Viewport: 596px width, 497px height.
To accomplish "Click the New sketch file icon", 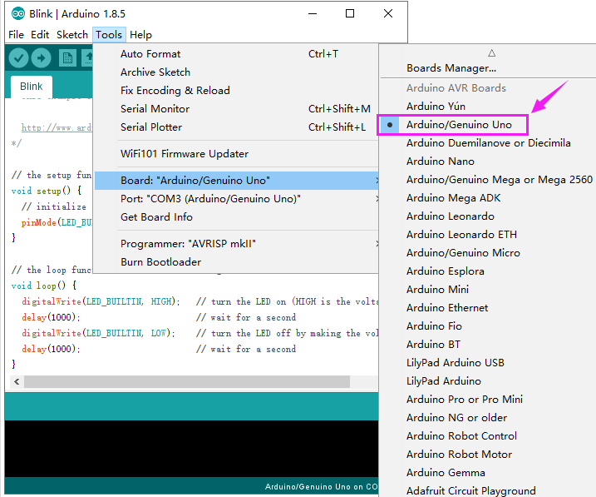I will point(67,58).
